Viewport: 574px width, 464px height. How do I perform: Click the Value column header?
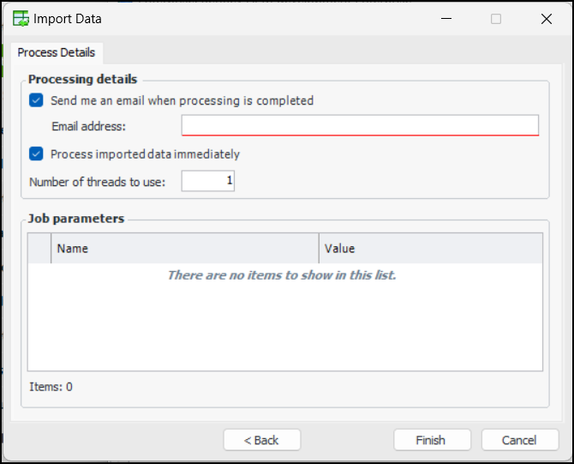pyautogui.click(x=430, y=249)
